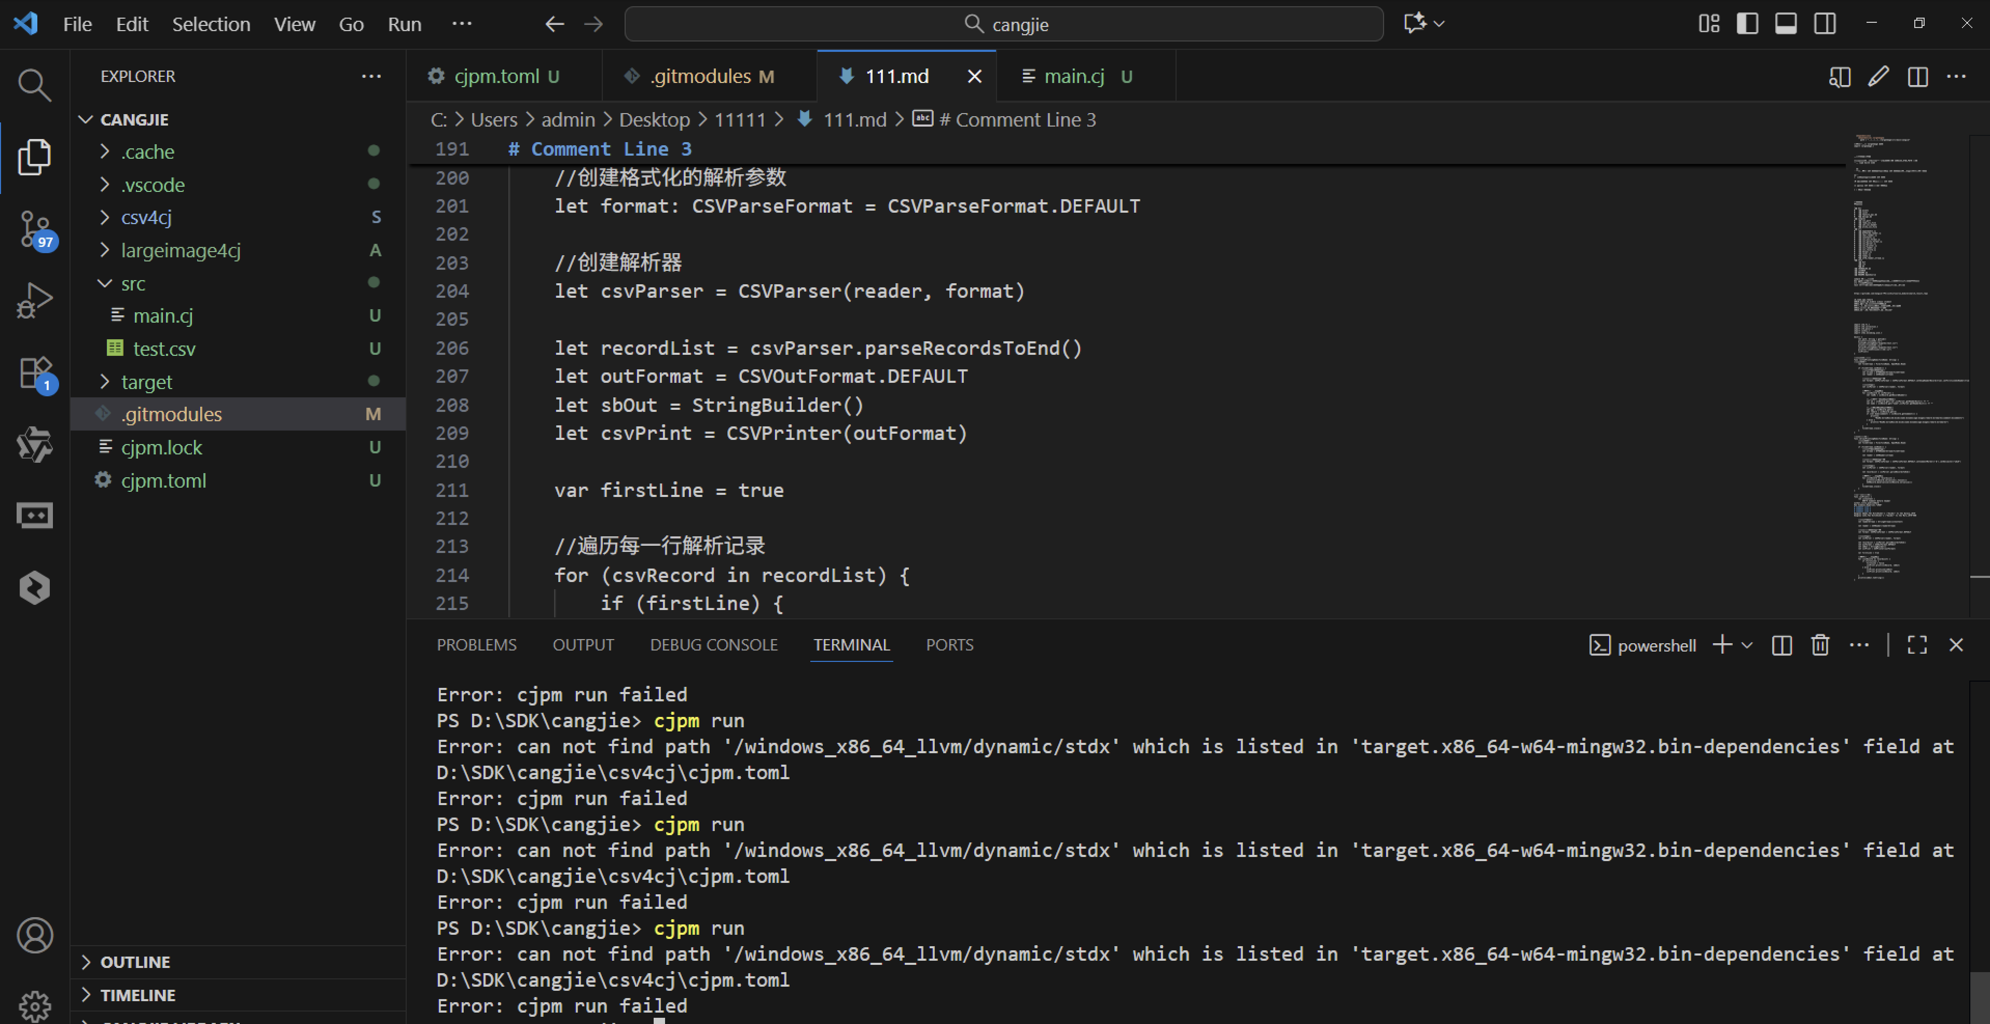The image size is (1990, 1024).
Task: Open the Selection menu
Action: 211,24
